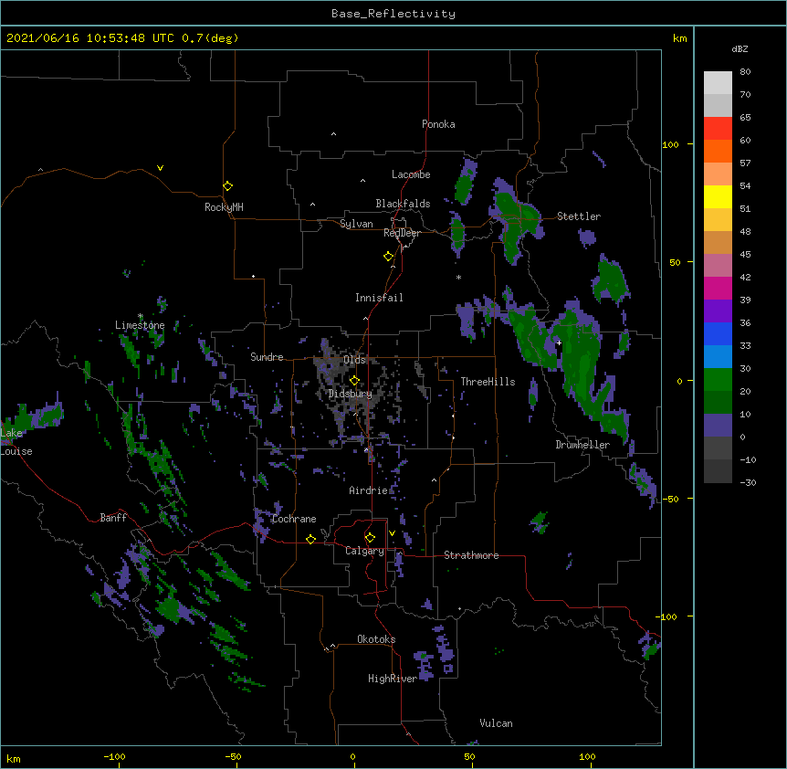Click the blue 33-36 dBZ legend swatch

(x=718, y=334)
